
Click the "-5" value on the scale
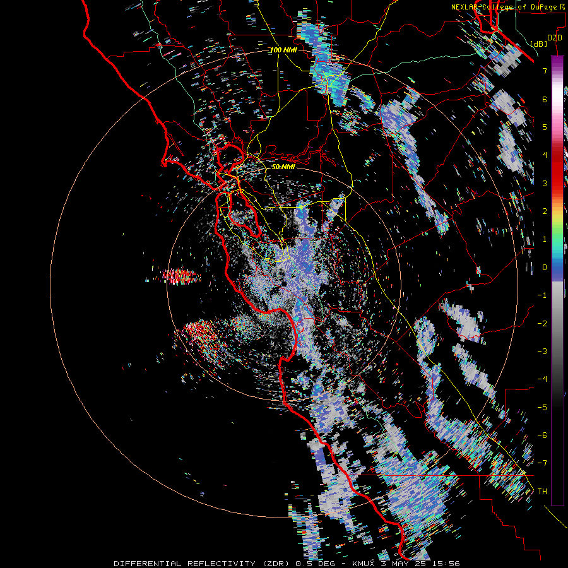pyautogui.click(x=542, y=408)
